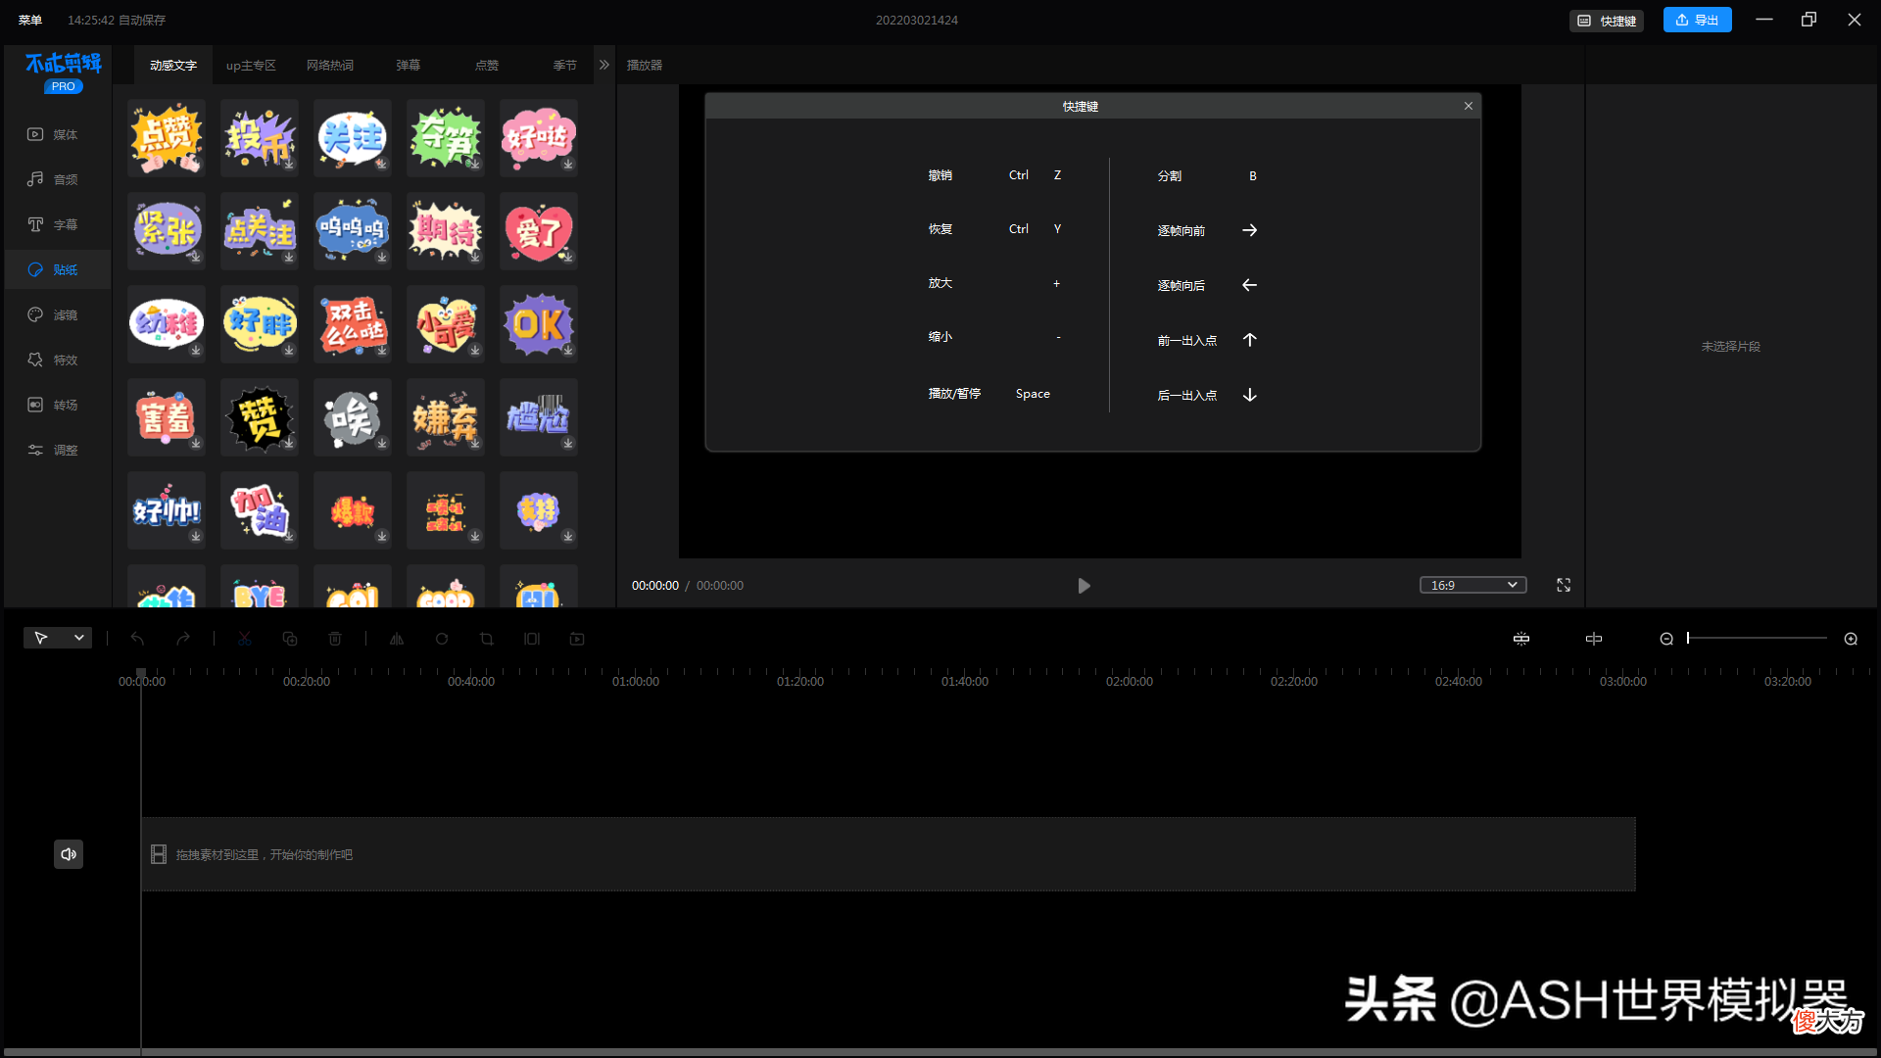Enter fullscreen preview mode
This screenshot has height=1058, width=1881.
1564,585
